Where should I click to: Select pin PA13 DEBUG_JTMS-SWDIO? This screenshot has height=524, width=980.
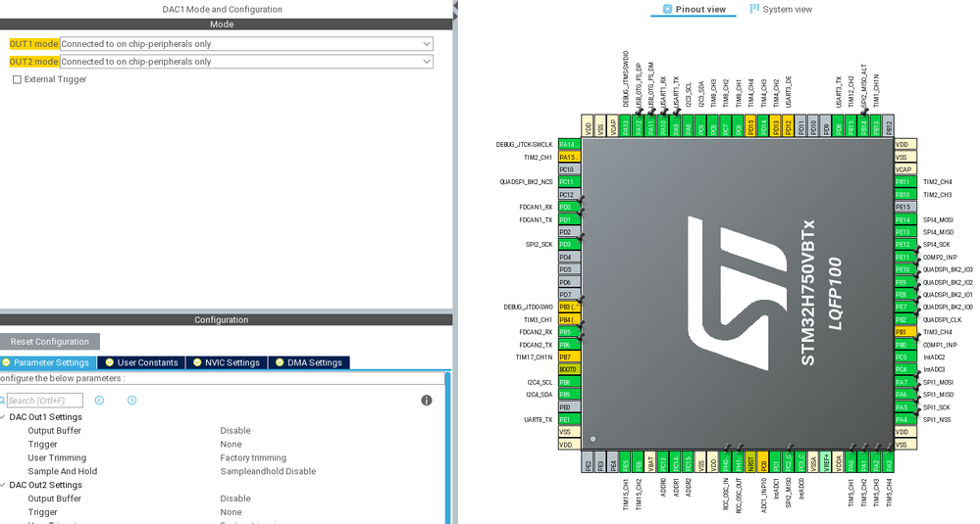coord(626,125)
